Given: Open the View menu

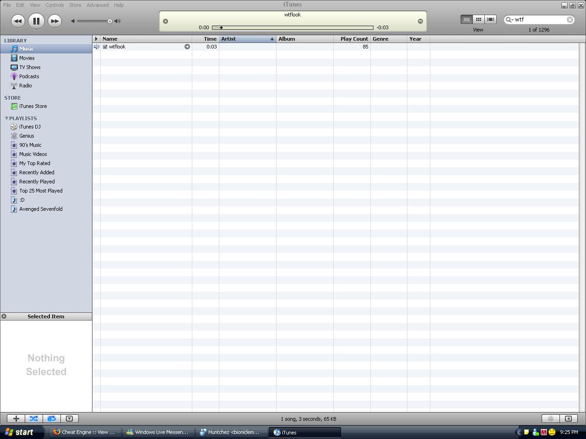Looking at the screenshot, I should tap(35, 5).
